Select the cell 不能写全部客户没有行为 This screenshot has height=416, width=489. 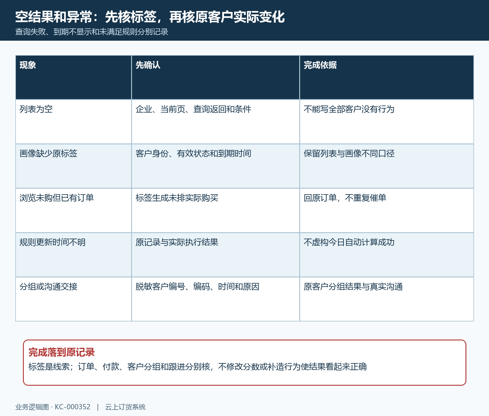pos(387,122)
